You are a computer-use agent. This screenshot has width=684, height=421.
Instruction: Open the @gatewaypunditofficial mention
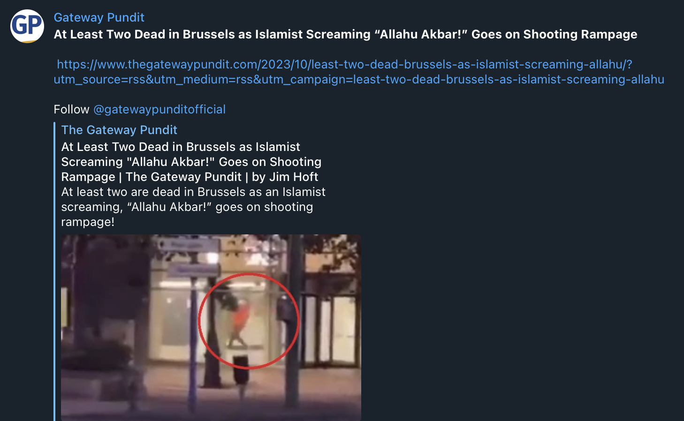coord(160,109)
